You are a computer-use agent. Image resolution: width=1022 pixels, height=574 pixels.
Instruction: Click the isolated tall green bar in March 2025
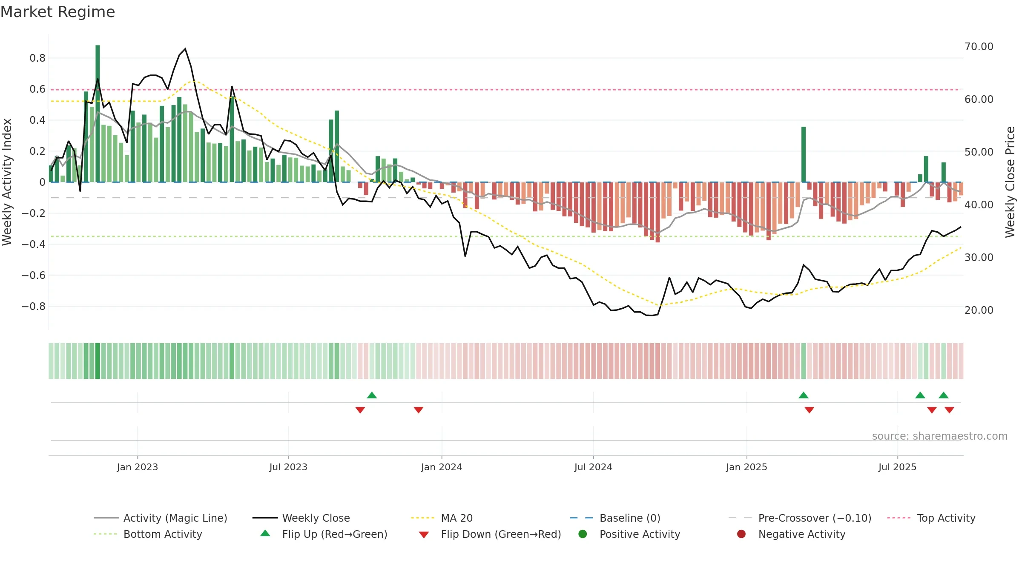click(x=804, y=154)
